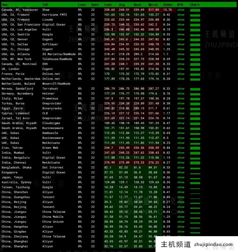Show MTR for Los Angeles Vultr
Screen dimensions: 238x252
click(x=181, y=29)
